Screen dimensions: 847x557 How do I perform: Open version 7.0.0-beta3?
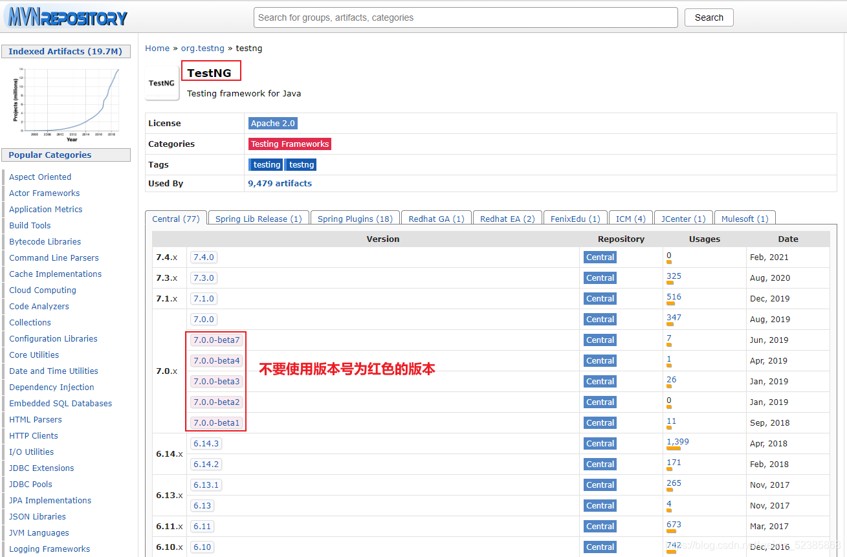tap(216, 381)
